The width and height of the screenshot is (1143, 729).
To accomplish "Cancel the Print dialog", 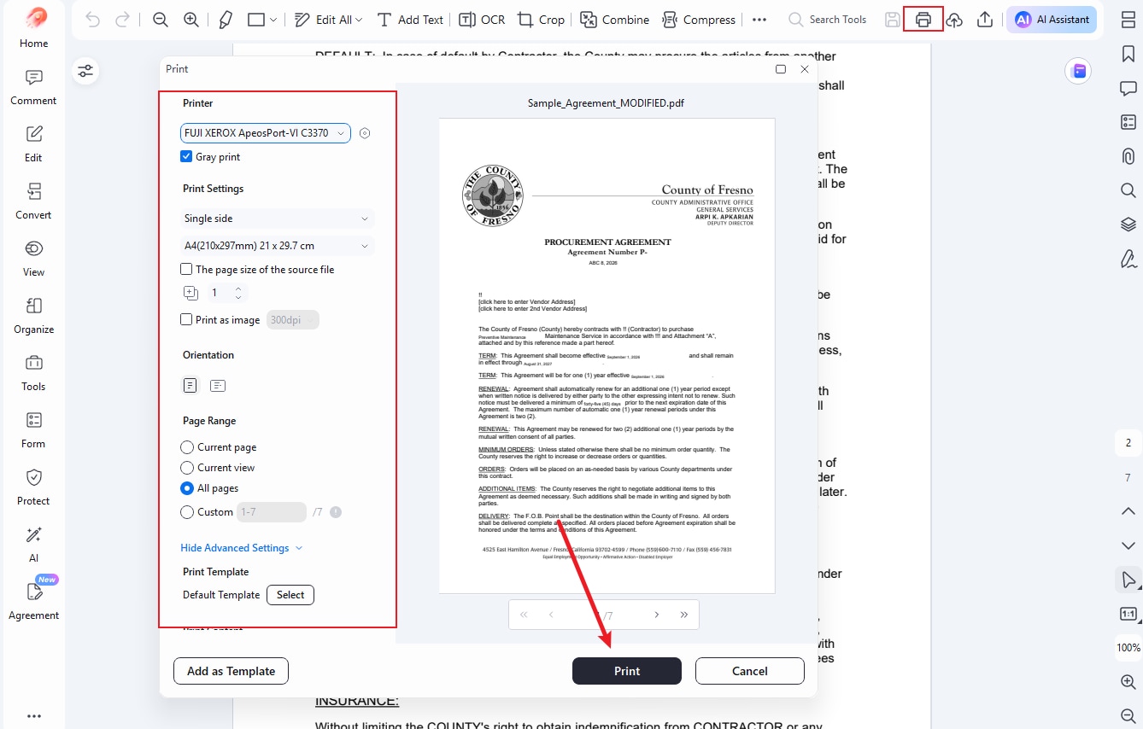I will click(x=750, y=671).
